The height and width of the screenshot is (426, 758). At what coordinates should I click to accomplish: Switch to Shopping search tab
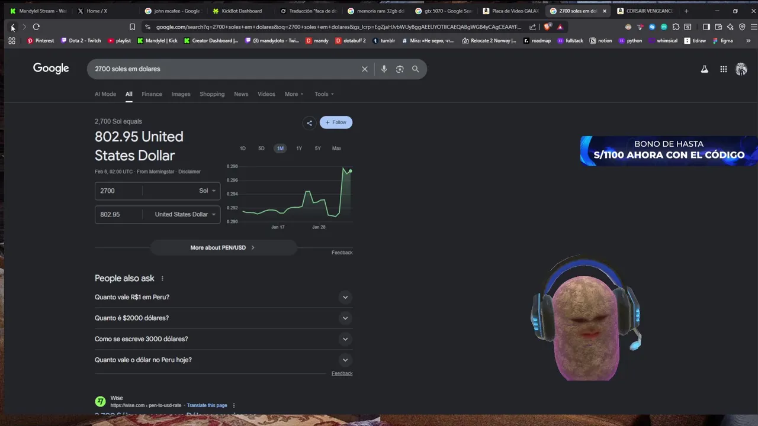[212, 94]
